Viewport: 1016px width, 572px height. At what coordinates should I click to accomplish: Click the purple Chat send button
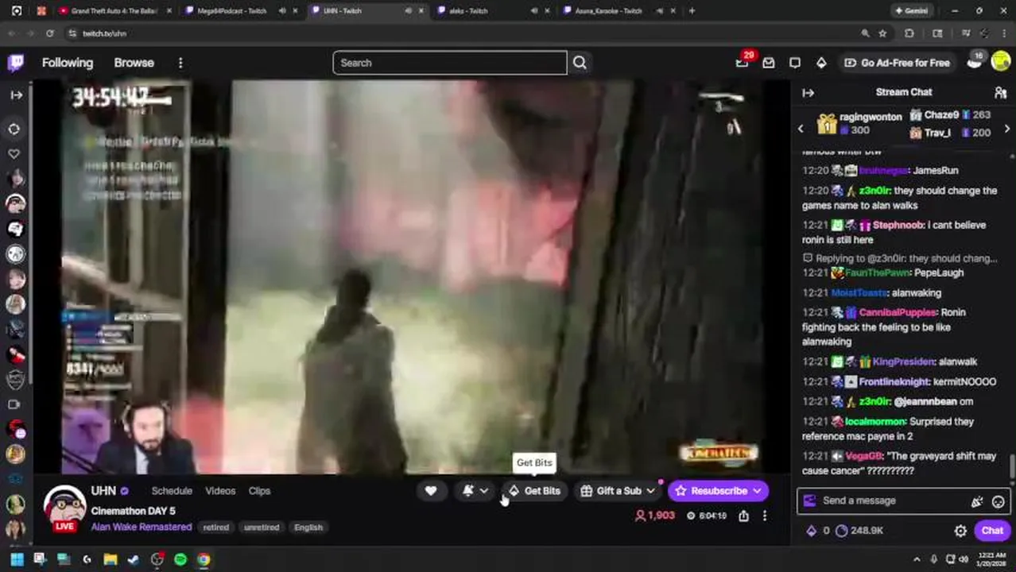point(992,531)
